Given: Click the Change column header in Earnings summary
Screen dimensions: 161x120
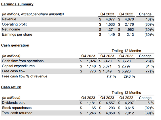Looking at the screenshot, I should coord(145,14).
